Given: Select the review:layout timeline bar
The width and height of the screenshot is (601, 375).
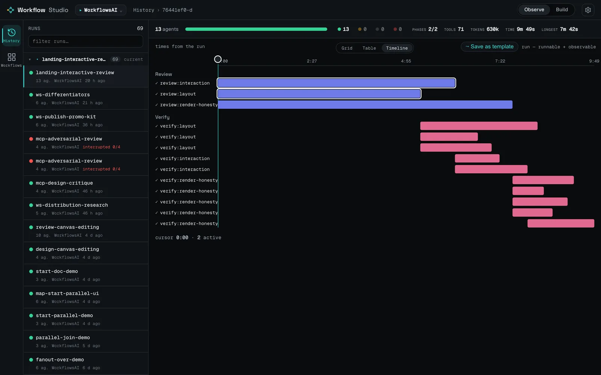Looking at the screenshot, I should click(x=319, y=94).
